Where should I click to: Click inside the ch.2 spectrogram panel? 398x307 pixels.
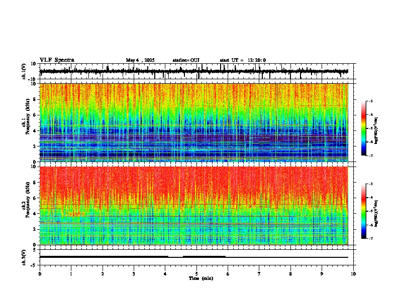point(193,206)
